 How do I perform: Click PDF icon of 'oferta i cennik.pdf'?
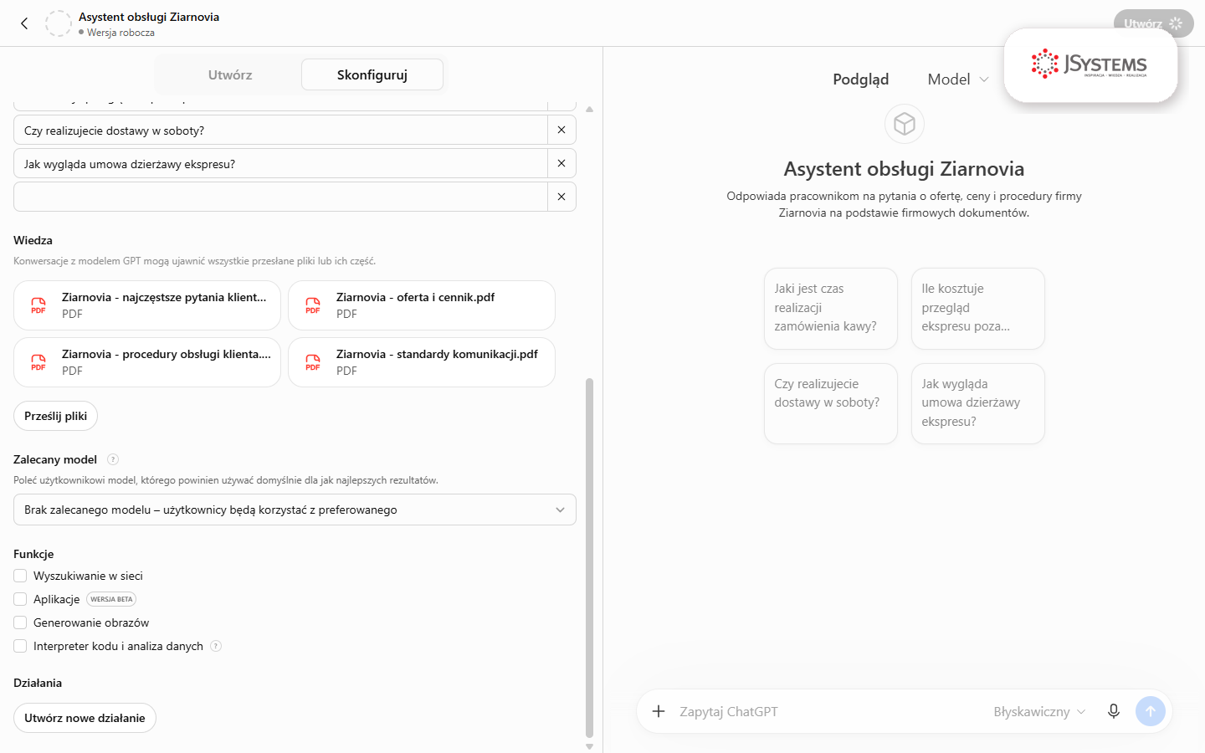(313, 305)
